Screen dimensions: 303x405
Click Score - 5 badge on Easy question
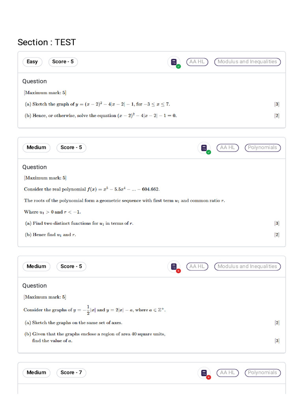point(63,62)
